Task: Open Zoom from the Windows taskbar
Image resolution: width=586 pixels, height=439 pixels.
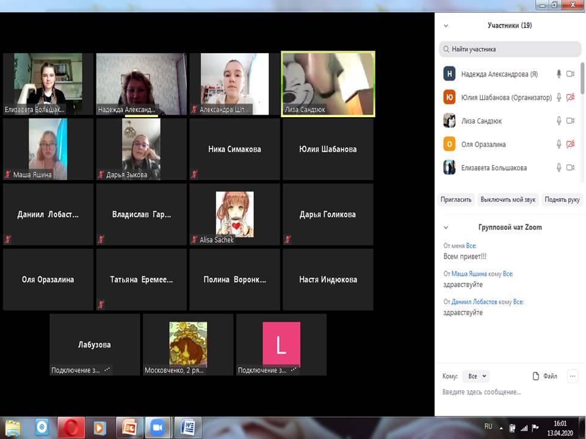Action: pyautogui.click(x=158, y=426)
